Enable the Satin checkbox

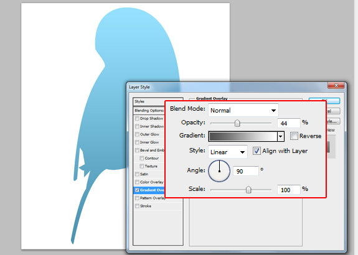pyautogui.click(x=137, y=174)
